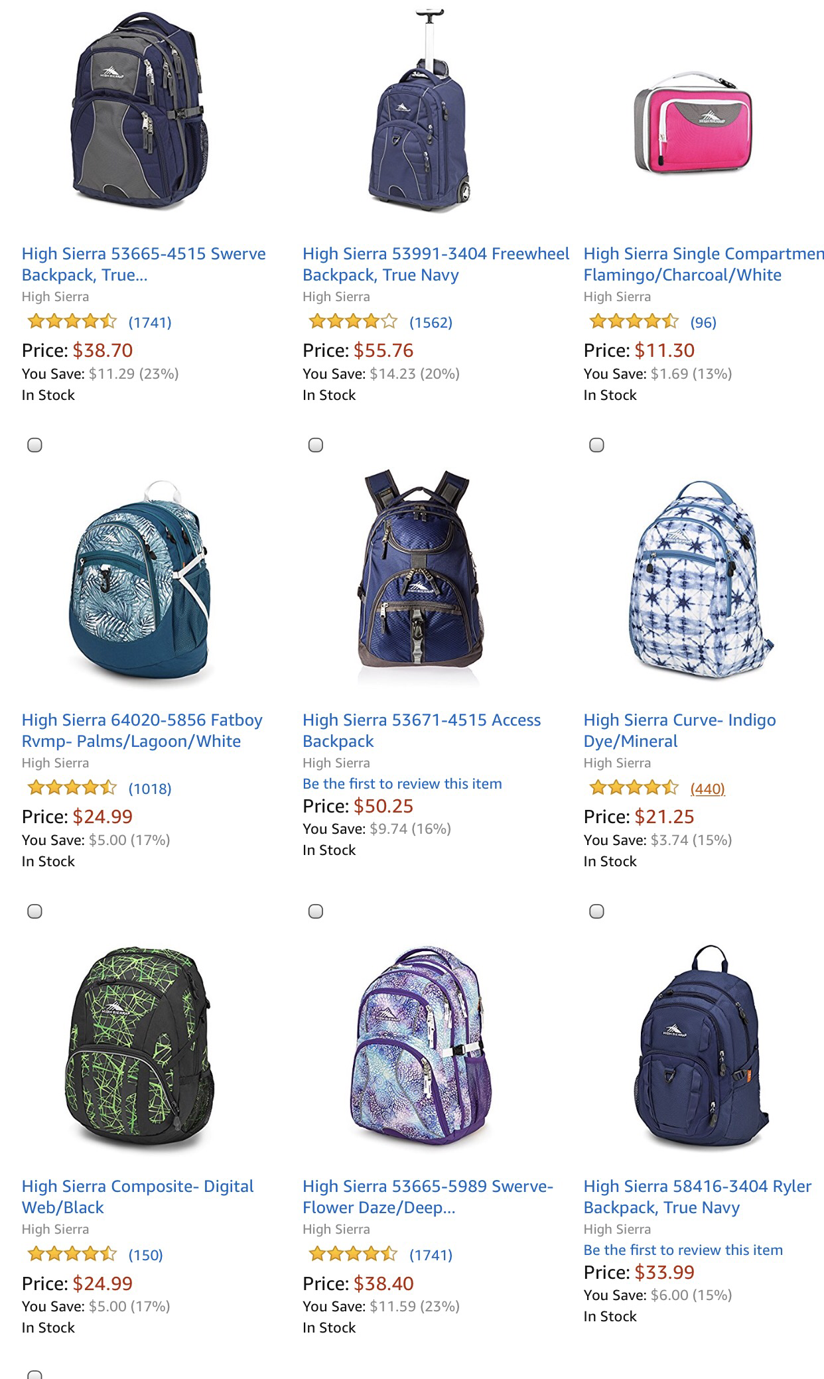This screenshot has height=1379, width=824.
Task: Open the pink Flamingo lunch bag image
Action: click(694, 122)
